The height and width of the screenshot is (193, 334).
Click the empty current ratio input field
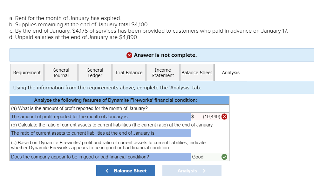[210, 133]
